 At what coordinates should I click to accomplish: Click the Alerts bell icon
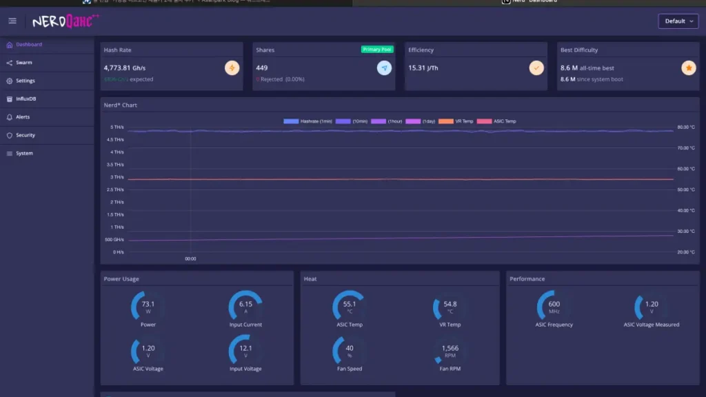[10, 117]
